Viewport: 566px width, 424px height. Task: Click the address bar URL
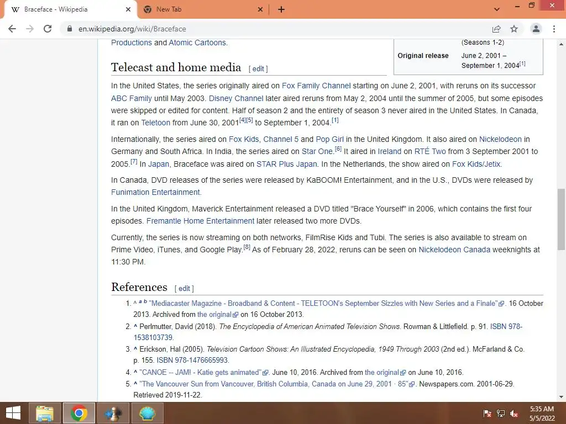pyautogui.click(x=132, y=29)
